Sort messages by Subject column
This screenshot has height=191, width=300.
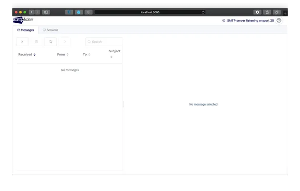tap(114, 54)
